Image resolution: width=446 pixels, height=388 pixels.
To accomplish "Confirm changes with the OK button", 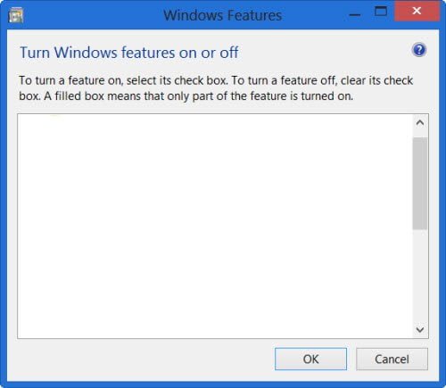I will 310,359.
